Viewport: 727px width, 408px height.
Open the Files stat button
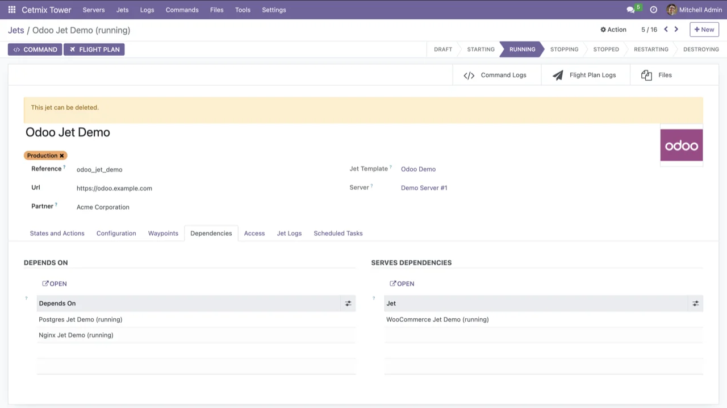coord(657,75)
